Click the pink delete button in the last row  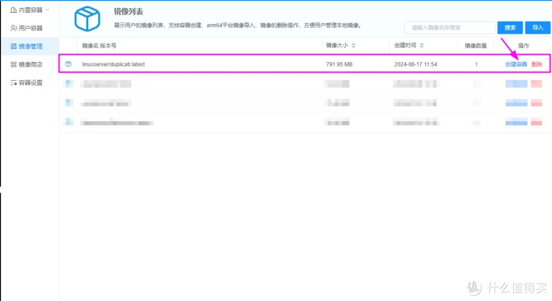537,122
